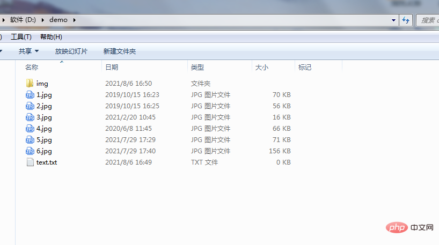439x245 pixels.
Task: Expand the arrow after 软件 (D:) in the path
Action: (43, 20)
